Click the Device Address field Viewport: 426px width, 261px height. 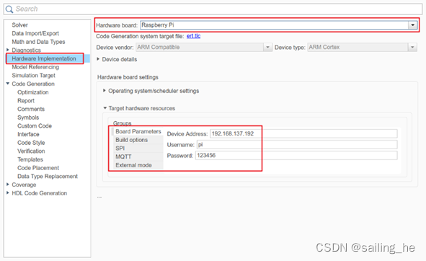(303, 134)
